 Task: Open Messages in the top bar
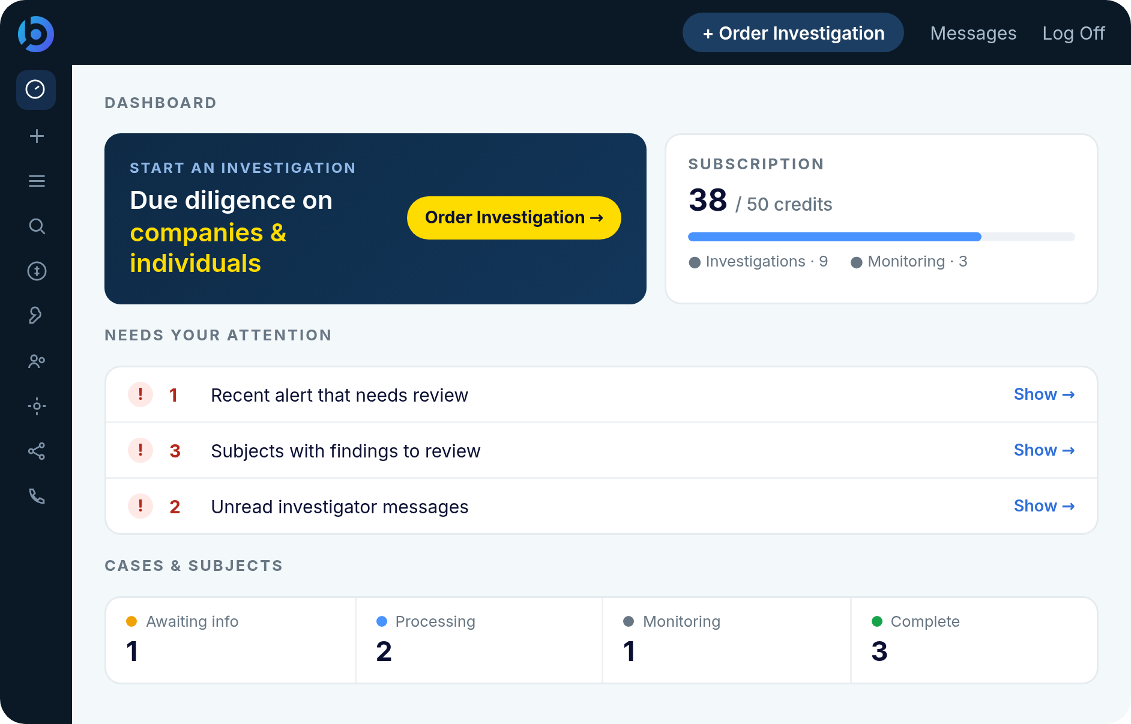[x=973, y=33]
